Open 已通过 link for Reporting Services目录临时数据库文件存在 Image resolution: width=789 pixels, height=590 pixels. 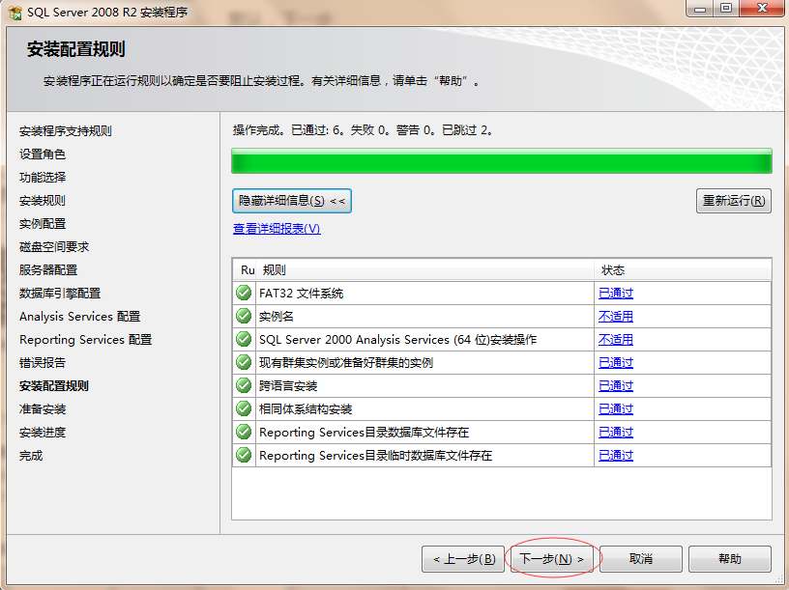tap(615, 456)
